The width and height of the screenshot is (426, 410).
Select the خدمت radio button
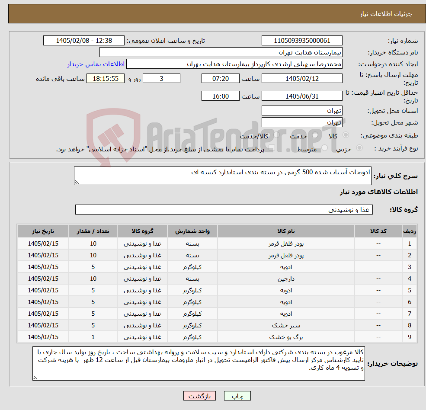coord(315,135)
